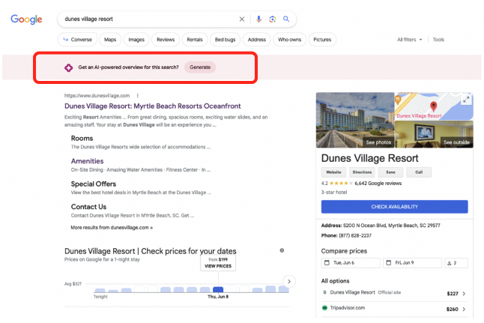Click the See outside room thumbnail
The image size is (484, 323).
click(434, 134)
